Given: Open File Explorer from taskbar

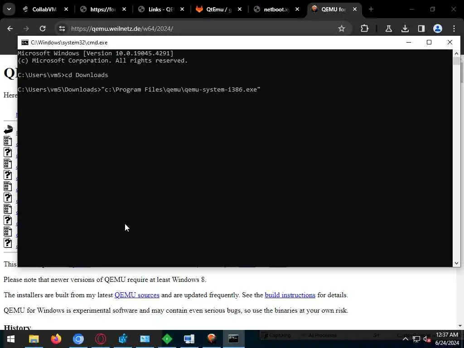Looking at the screenshot, I should 34,339.
